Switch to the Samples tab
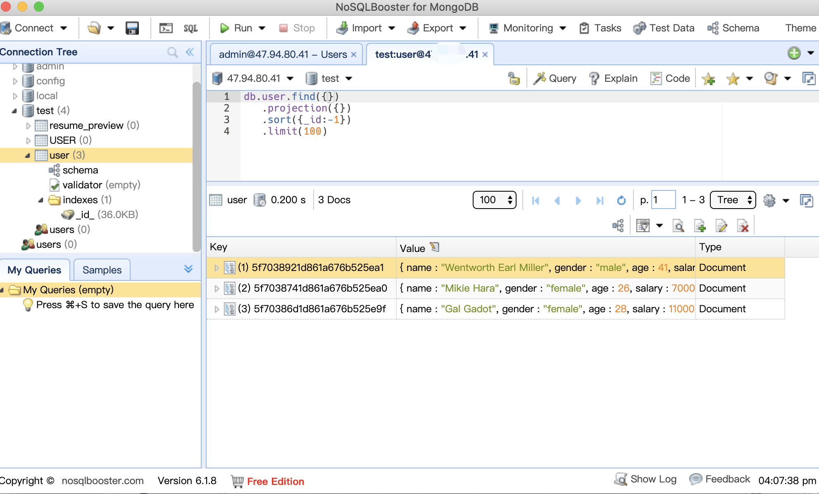 (102, 270)
